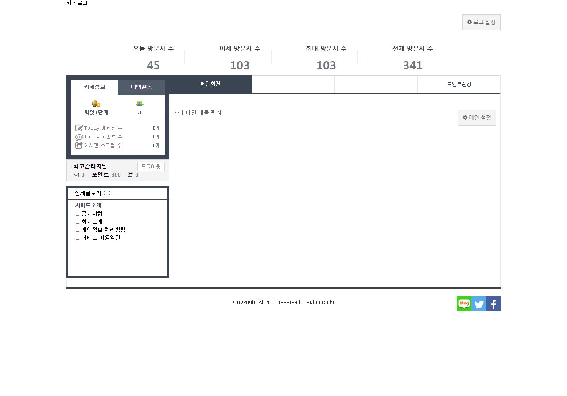This screenshot has width=567, height=396.
Task: Select the 메인화면 tab
Action: tap(210, 84)
